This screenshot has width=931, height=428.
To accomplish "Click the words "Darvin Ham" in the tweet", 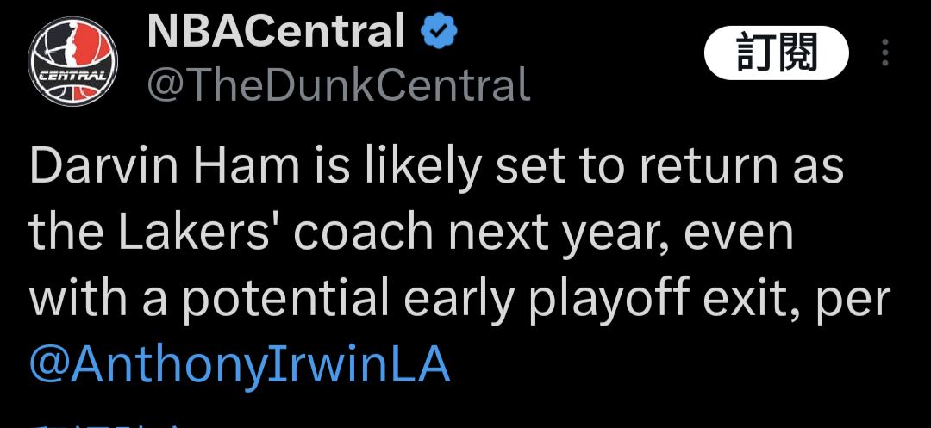I will [165, 167].
